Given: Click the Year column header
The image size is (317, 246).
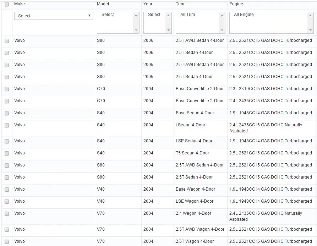Looking at the screenshot, I should coord(148,4).
